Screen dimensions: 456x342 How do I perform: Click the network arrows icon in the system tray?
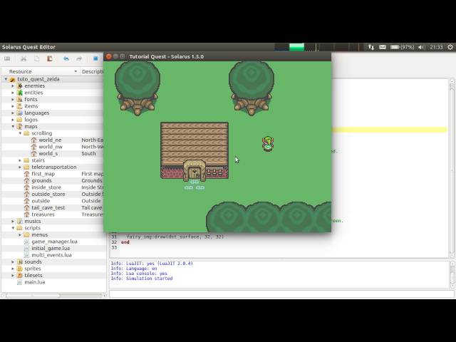(371, 47)
